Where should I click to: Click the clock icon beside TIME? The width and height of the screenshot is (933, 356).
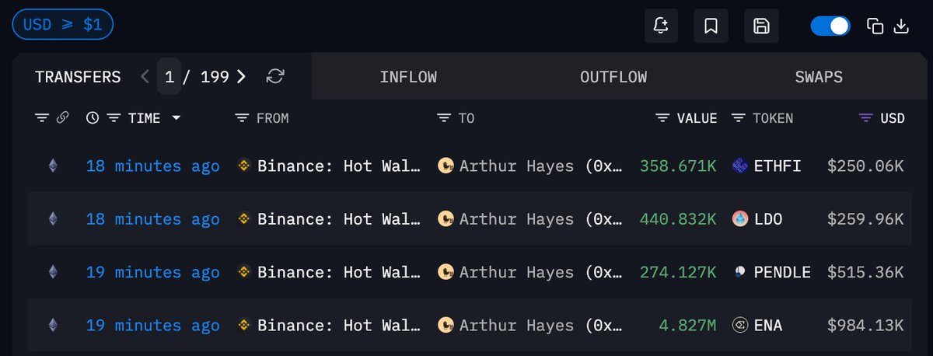(x=93, y=118)
